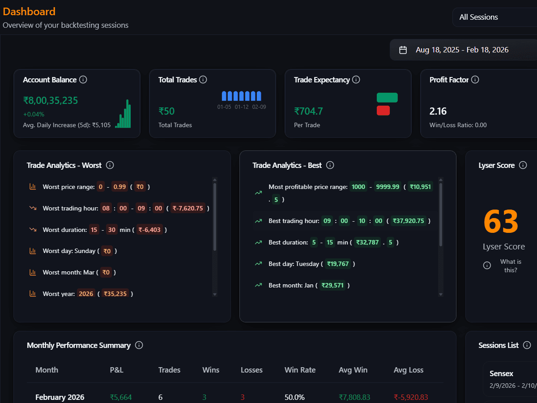Click the Trade Analytics - Worst info icon
The width and height of the screenshot is (537, 403).
[x=110, y=165]
